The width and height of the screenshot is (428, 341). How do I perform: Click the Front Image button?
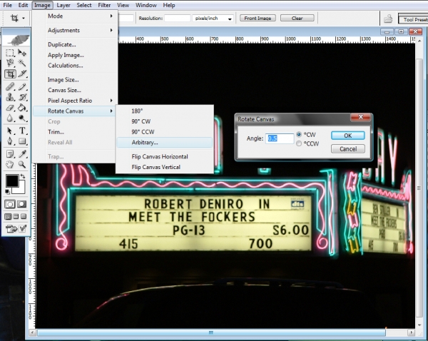click(x=258, y=18)
